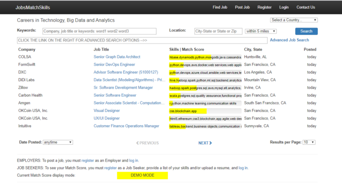Open the Date Posted anytime dropdown
This screenshot has width=342, height=194.
[x=58, y=142]
